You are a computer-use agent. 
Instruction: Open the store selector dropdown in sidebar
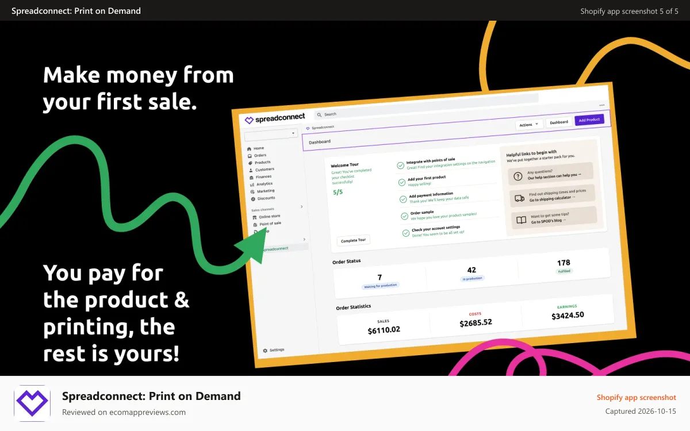click(x=270, y=135)
